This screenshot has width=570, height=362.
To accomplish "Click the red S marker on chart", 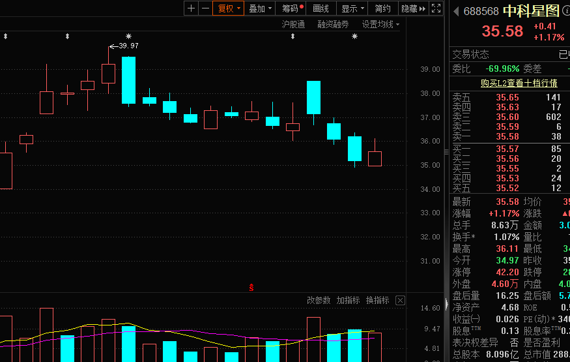I will click(251, 287).
